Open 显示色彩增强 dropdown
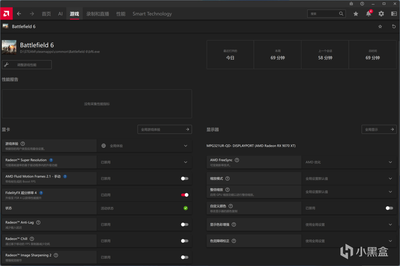This screenshot has width=400, height=266. (349, 224)
